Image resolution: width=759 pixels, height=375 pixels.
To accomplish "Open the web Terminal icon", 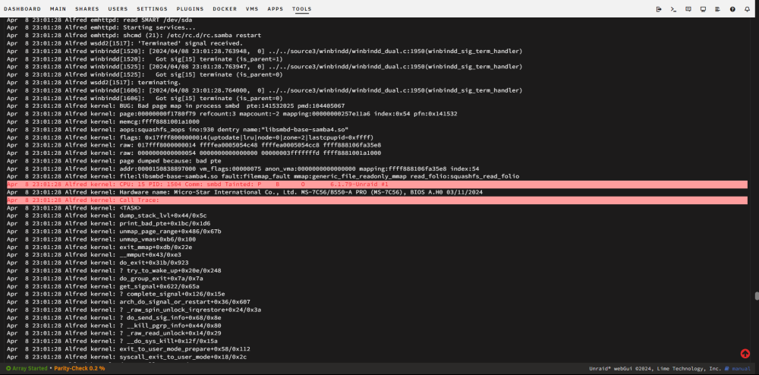I will (x=673, y=9).
